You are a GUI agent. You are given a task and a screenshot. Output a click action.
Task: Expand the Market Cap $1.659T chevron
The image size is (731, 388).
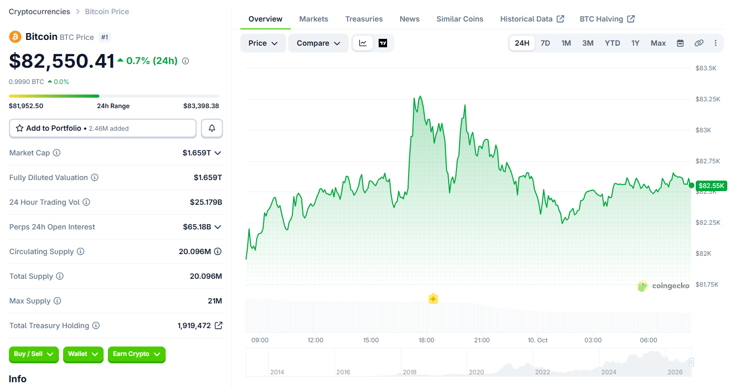pyautogui.click(x=218, y=153)
